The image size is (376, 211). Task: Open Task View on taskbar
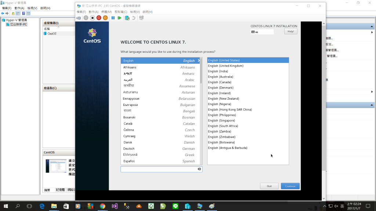(x=29, y=206)
